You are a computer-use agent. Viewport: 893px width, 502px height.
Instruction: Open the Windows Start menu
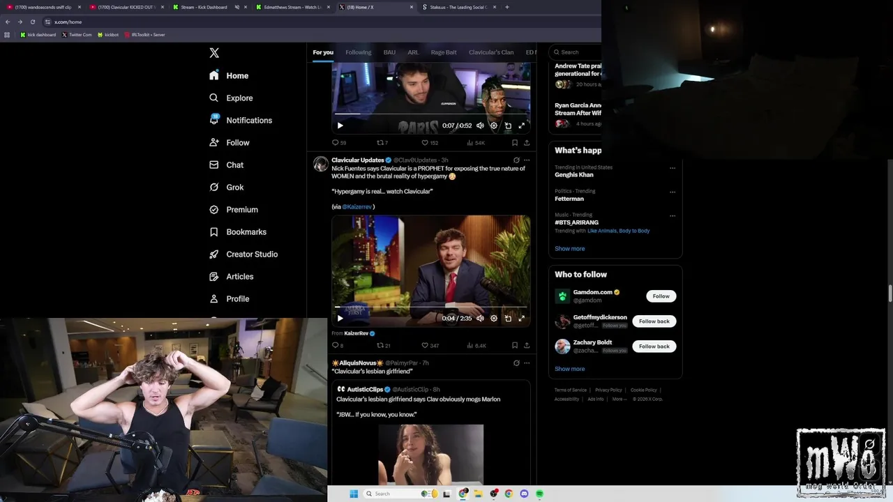point(354,494)
